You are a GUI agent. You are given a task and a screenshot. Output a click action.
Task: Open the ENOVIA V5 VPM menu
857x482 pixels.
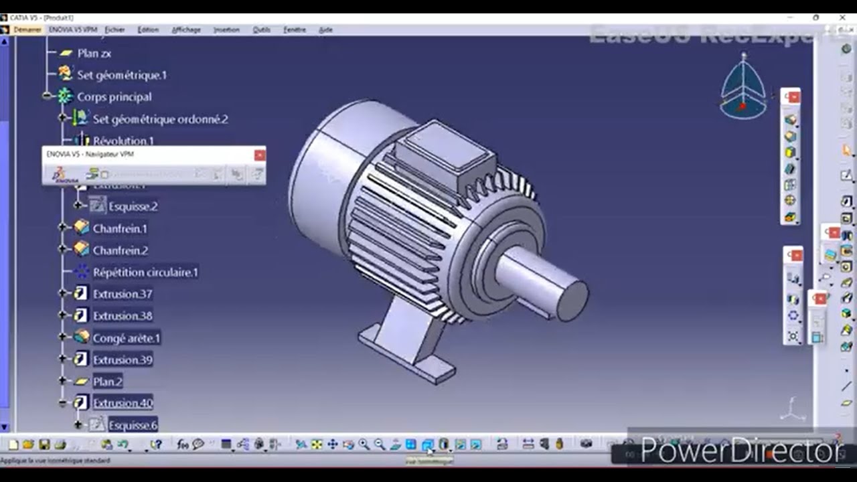click(72, 29)
